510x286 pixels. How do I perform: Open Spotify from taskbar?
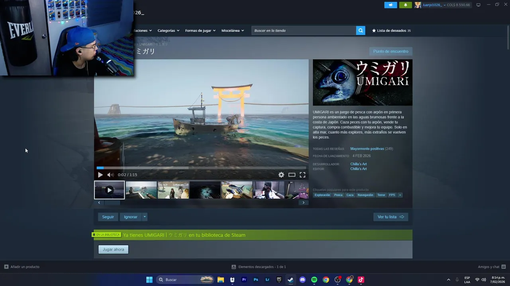(x=314, y=280)
